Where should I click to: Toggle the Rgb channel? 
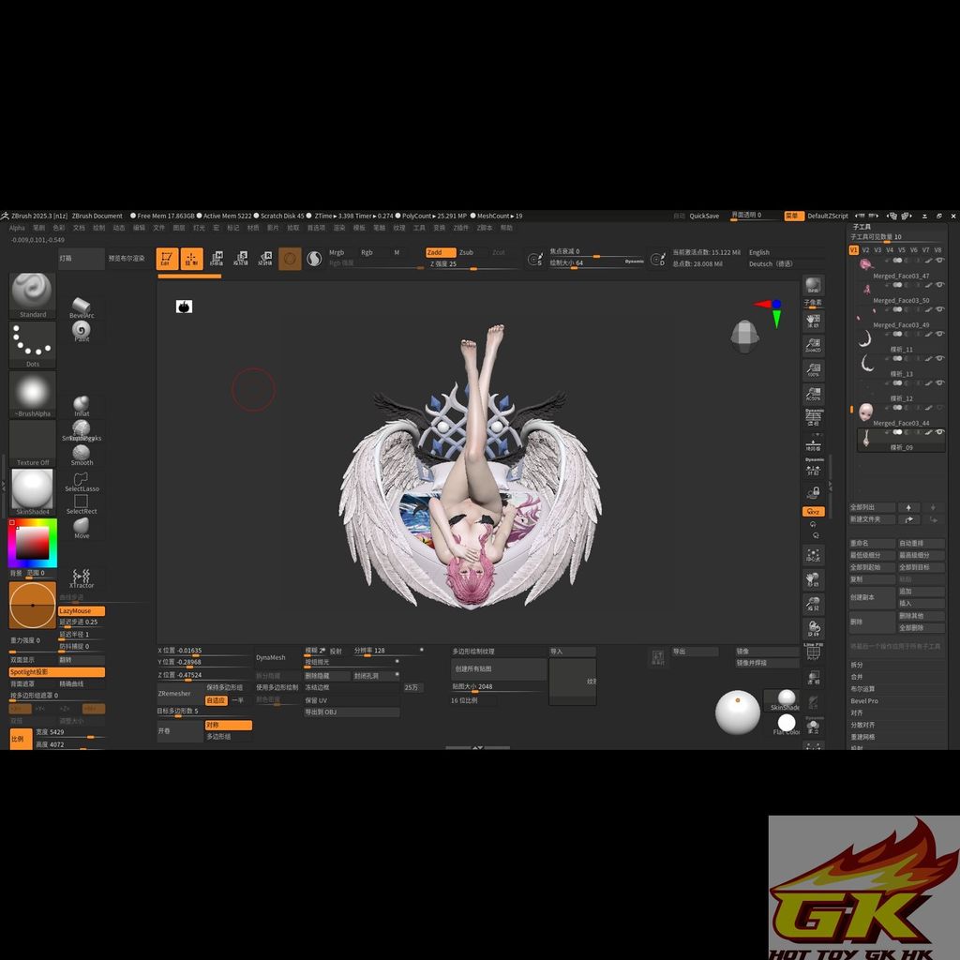tap(367, 252)
